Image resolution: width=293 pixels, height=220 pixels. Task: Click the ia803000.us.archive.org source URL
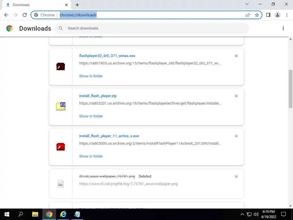pyautogui.click(x=150, y=144)
